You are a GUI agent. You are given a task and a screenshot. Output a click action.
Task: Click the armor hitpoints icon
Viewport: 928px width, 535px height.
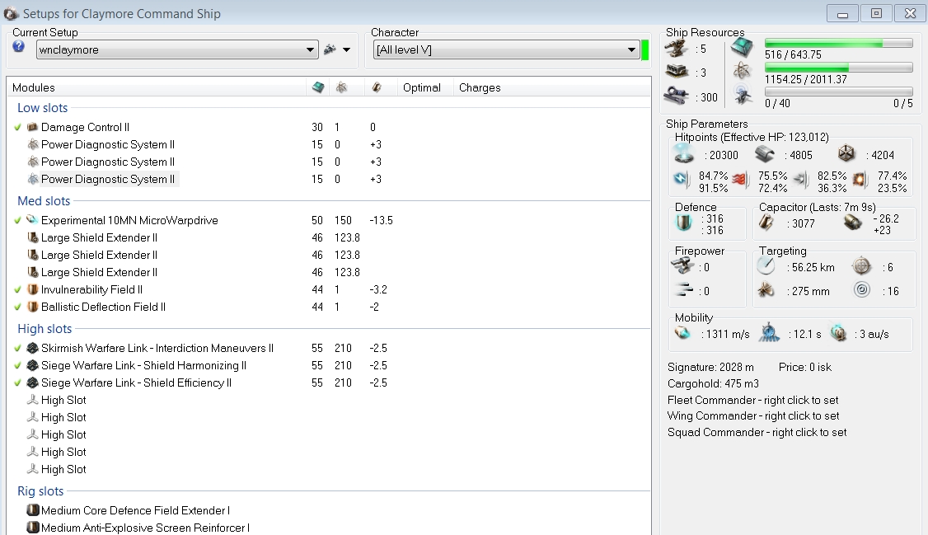point(765,154)
